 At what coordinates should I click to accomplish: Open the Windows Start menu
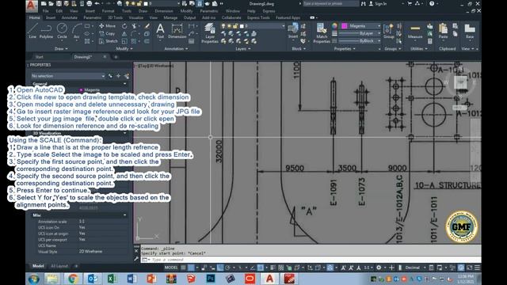click(33, 279)
